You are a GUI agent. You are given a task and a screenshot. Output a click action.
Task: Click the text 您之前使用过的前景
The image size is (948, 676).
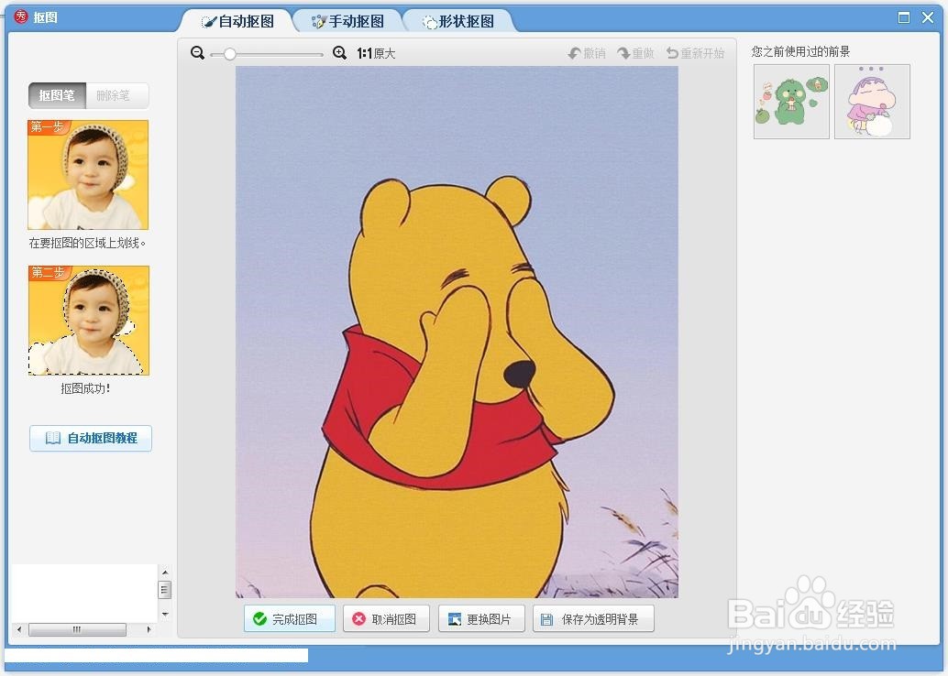coord(800,51)
